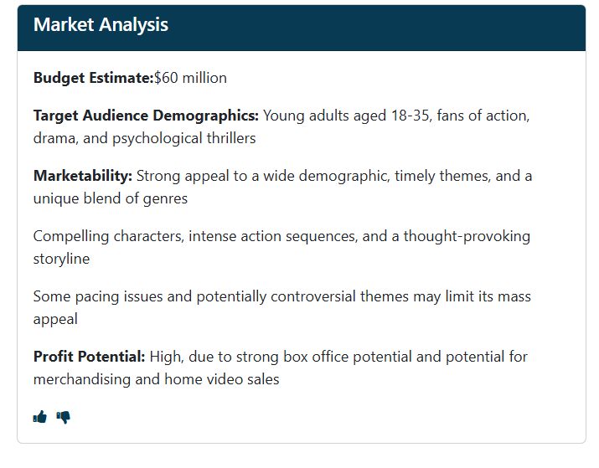
Task: Click the 'merchandising and home video sales' line
Action: pos(157,379)
